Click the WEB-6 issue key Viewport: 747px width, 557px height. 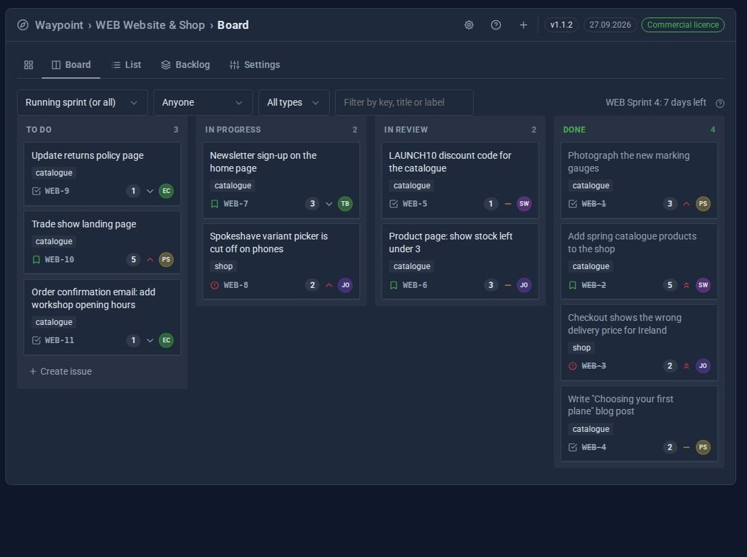click(x=415, y=285)
